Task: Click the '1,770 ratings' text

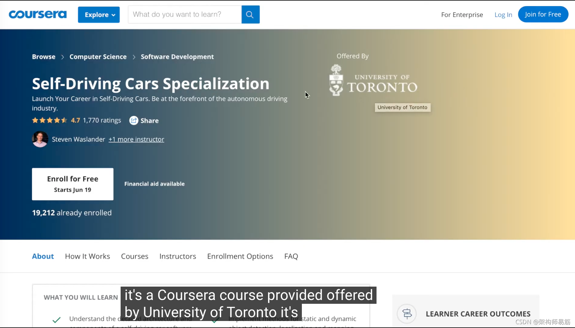Action: pyautogui.click(x=102, y=120)
